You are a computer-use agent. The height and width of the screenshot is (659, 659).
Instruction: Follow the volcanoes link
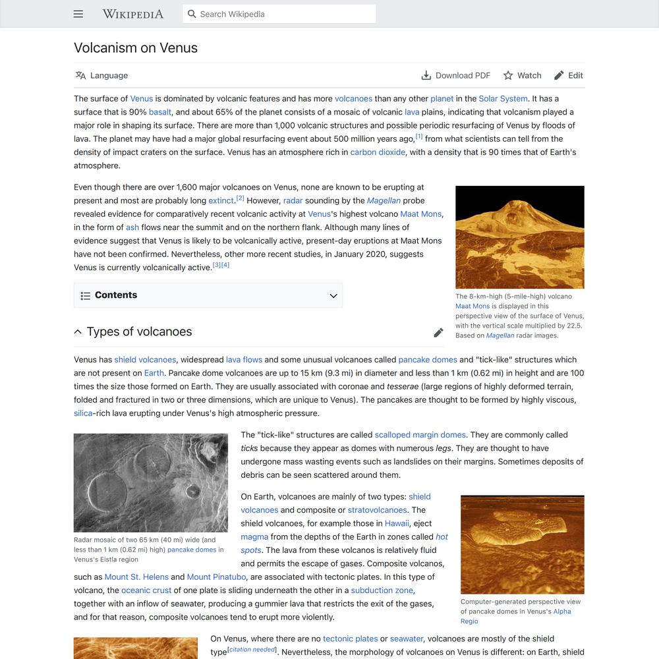pos(353,98)
